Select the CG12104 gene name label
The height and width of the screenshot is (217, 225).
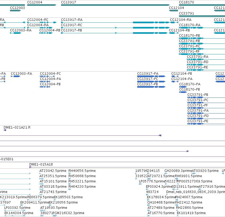click(177, 8)
